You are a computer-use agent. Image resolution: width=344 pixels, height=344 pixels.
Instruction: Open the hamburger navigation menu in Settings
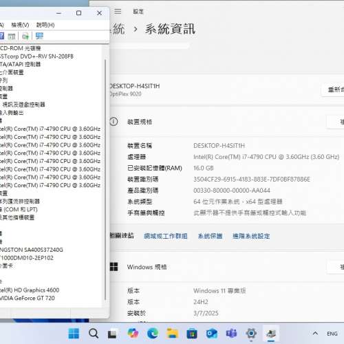118,11
